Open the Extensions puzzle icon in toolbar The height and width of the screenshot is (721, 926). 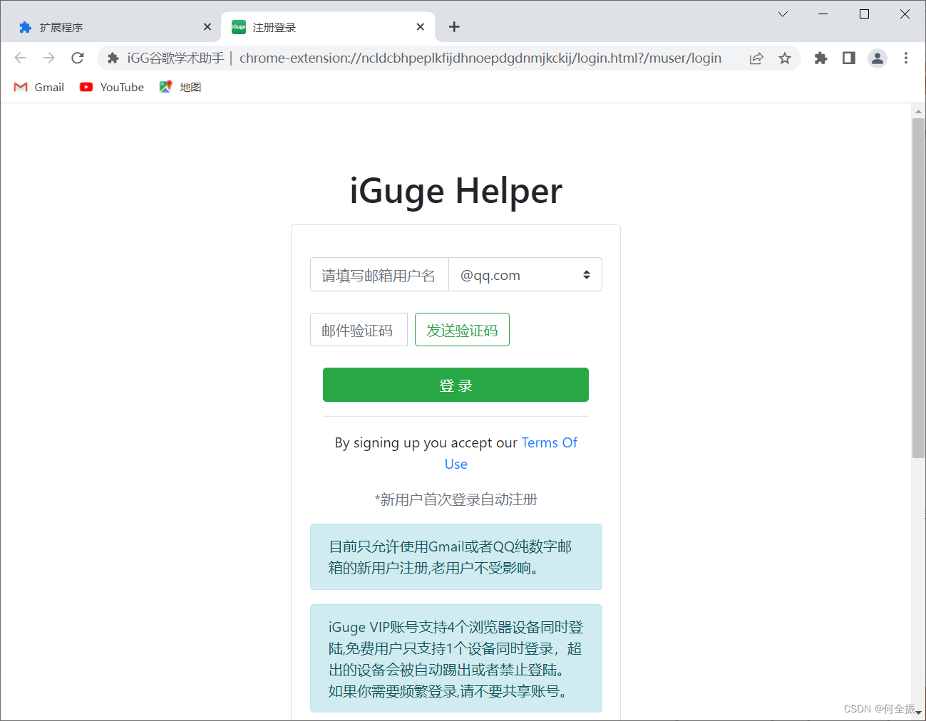(x=820, y=58)
